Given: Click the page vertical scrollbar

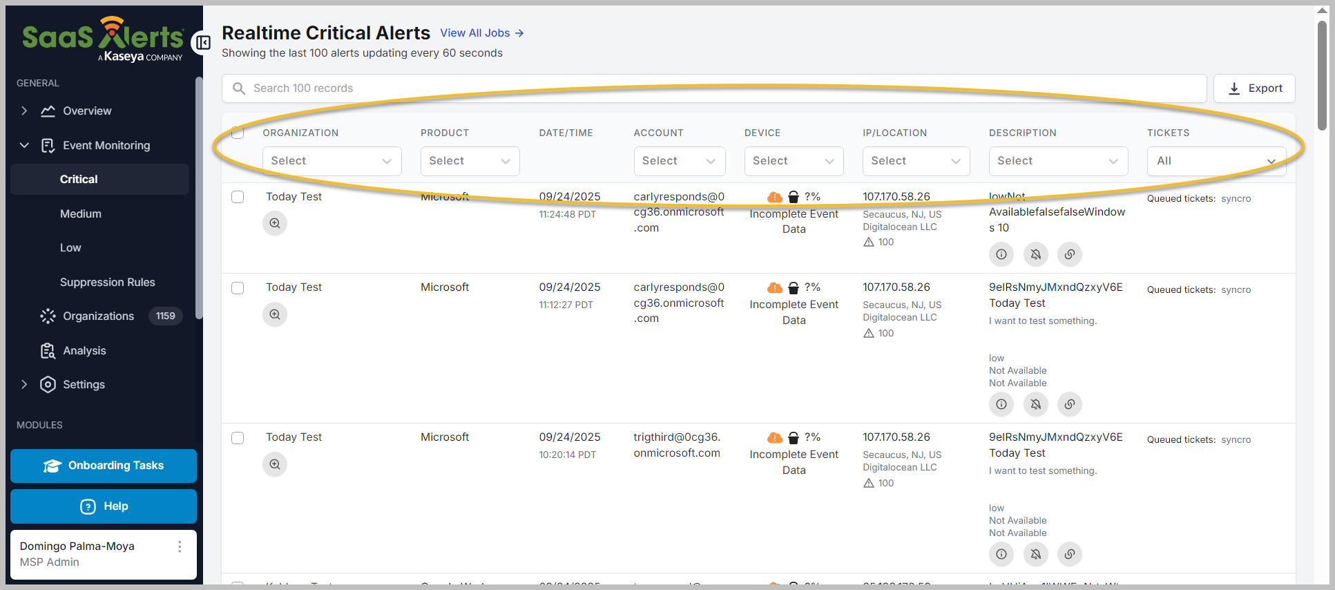Looking at the screenshot, I should [1322, 76].
